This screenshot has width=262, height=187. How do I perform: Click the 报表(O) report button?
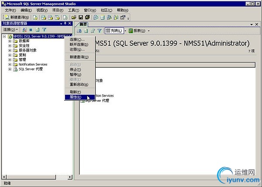pyautogui.click(x=137, y=31)
